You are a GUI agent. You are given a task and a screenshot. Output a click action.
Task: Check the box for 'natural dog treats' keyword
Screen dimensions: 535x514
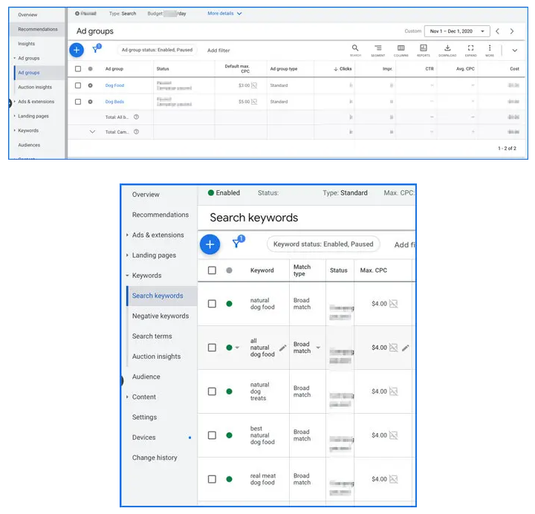coord(212,391)
